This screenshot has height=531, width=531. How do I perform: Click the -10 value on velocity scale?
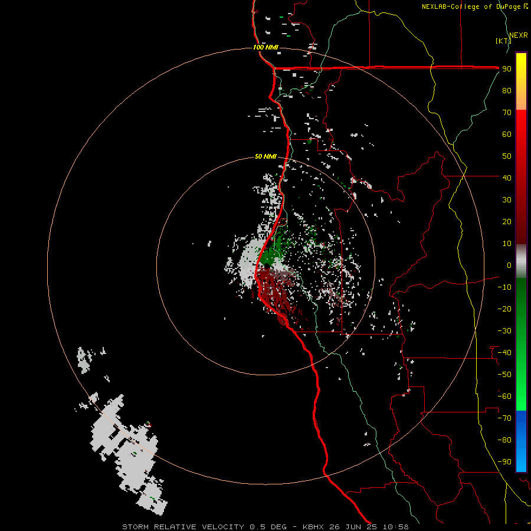point(504,287)
